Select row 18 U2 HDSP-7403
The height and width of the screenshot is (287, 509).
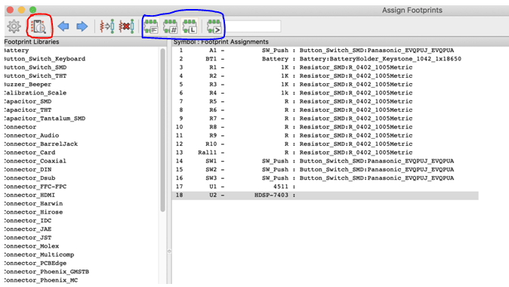tap(325, 195)
